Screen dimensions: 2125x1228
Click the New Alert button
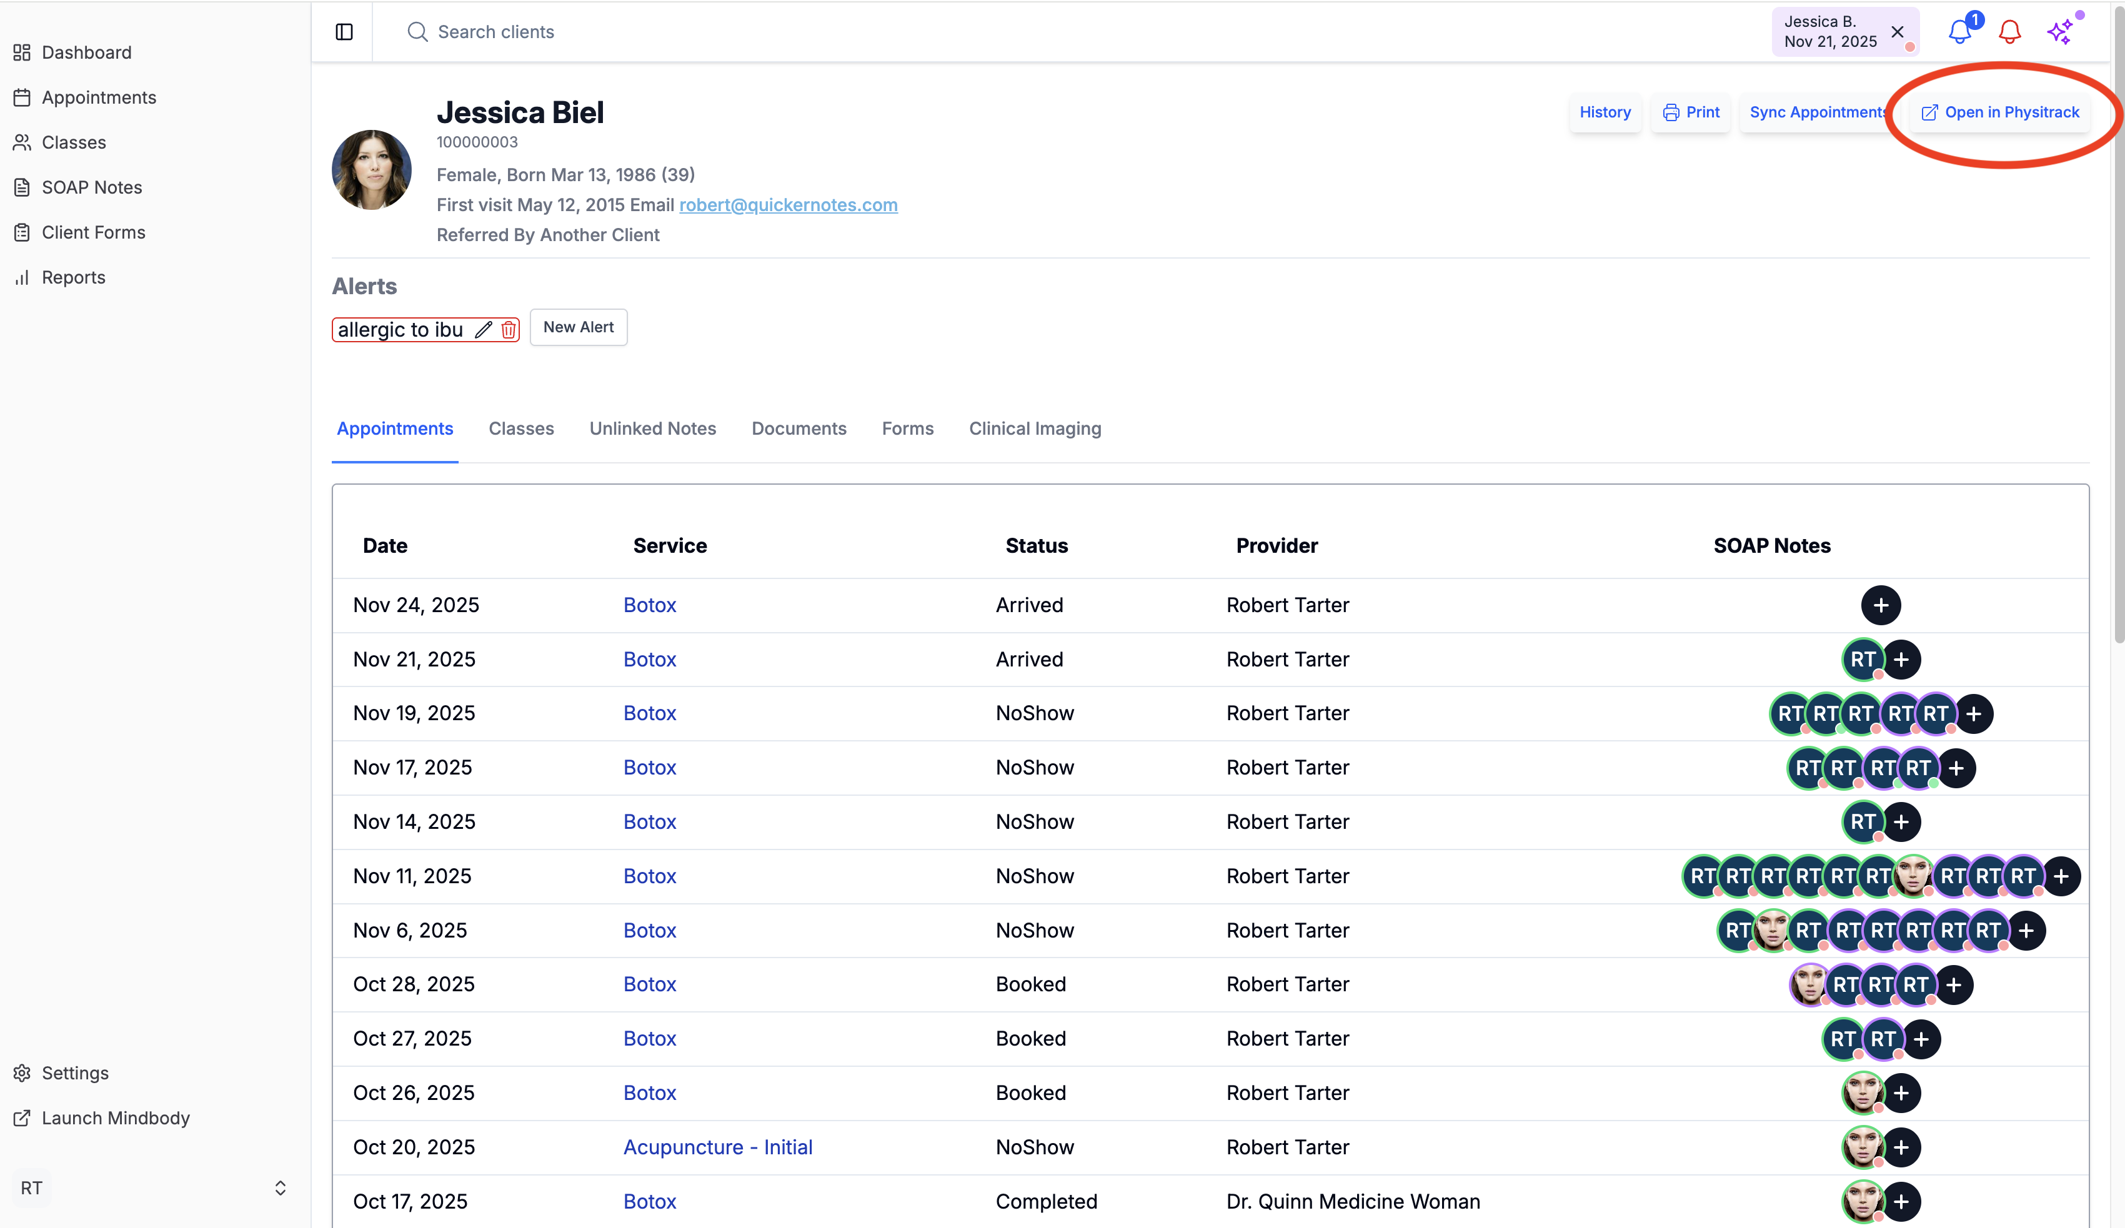(x=579, y=327)
